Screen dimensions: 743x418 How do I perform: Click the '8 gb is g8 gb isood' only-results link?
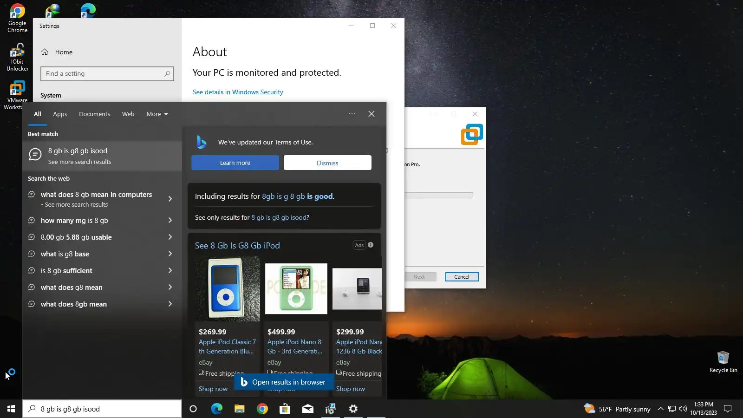(x=279, y=217)
